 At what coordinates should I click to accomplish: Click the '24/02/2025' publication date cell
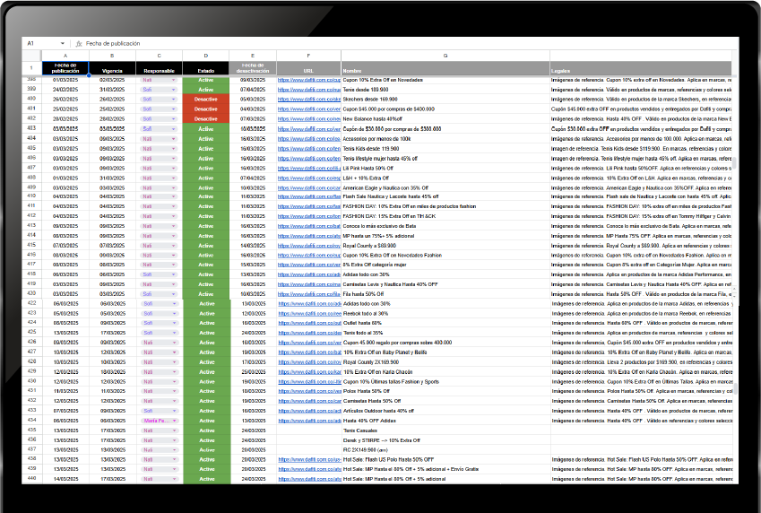coord(65,90)
